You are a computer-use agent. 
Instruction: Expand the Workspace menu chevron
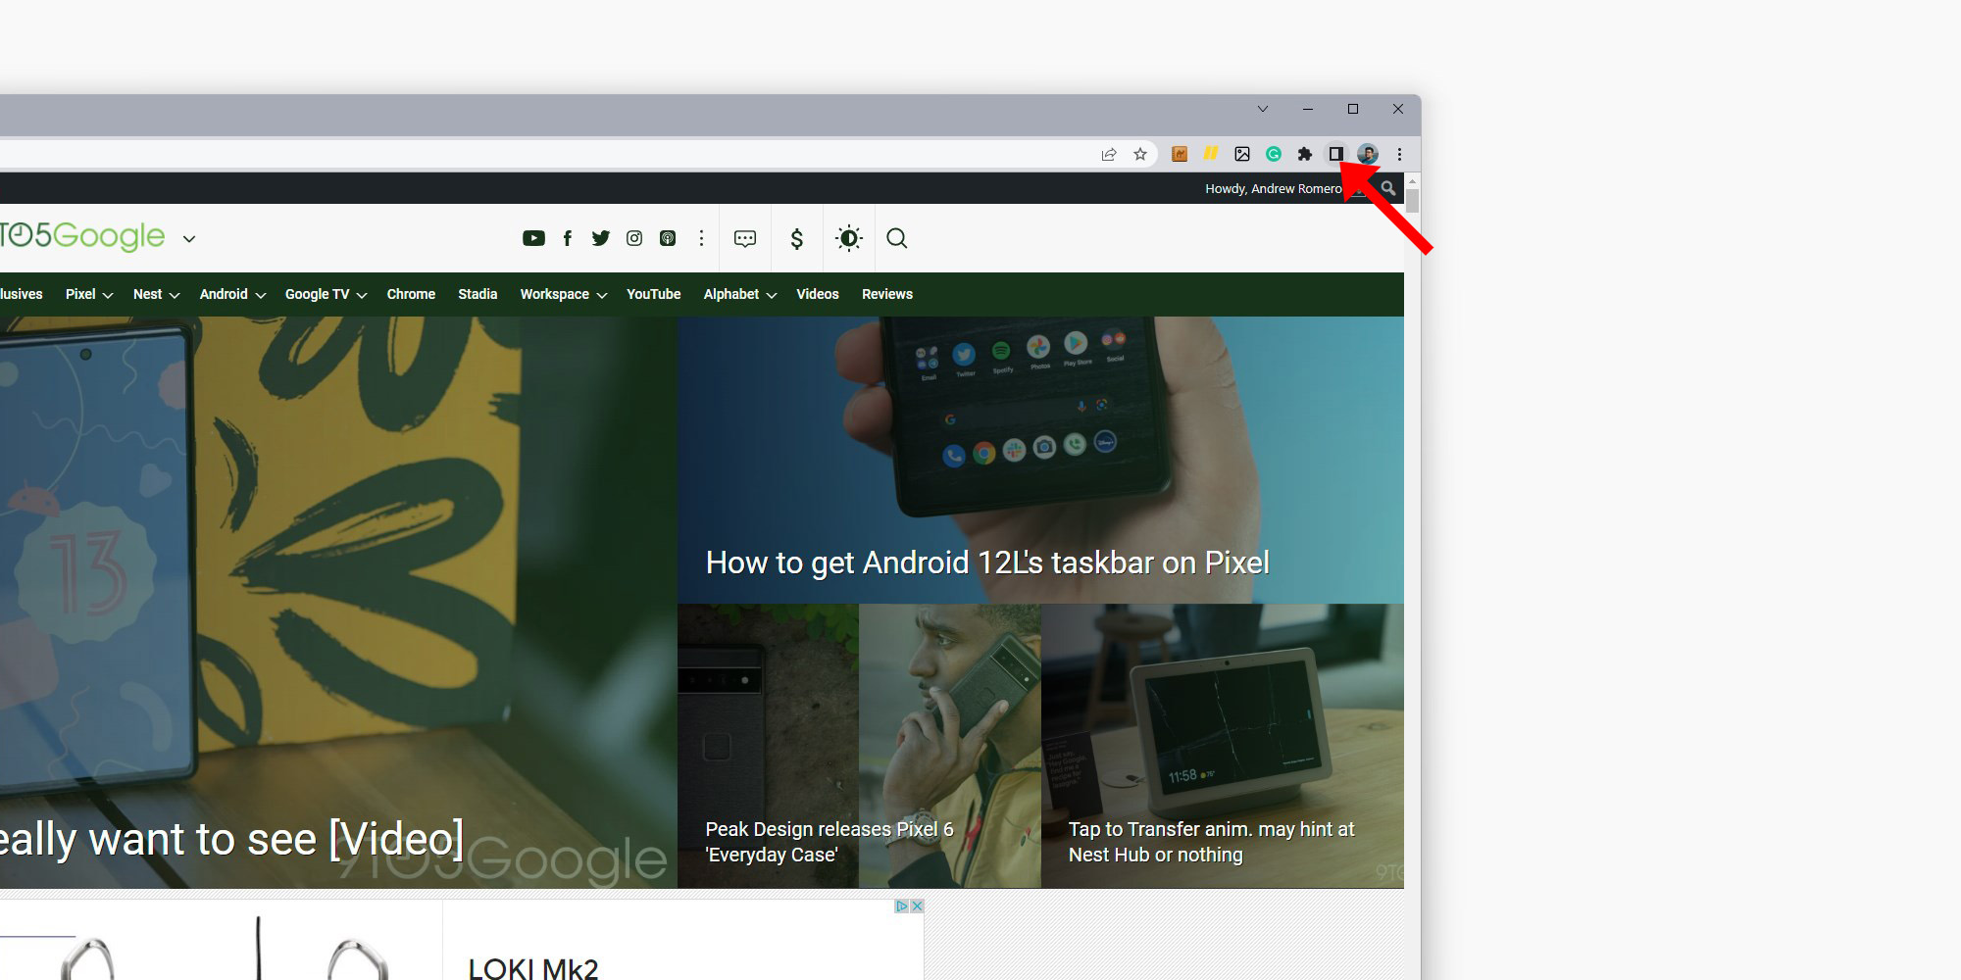coord(600,294)
